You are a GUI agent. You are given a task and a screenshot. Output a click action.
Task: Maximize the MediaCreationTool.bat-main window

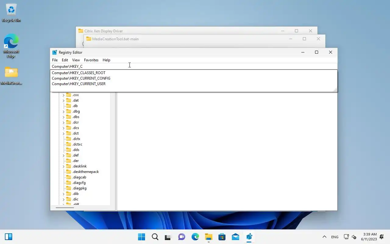point(304,39)
